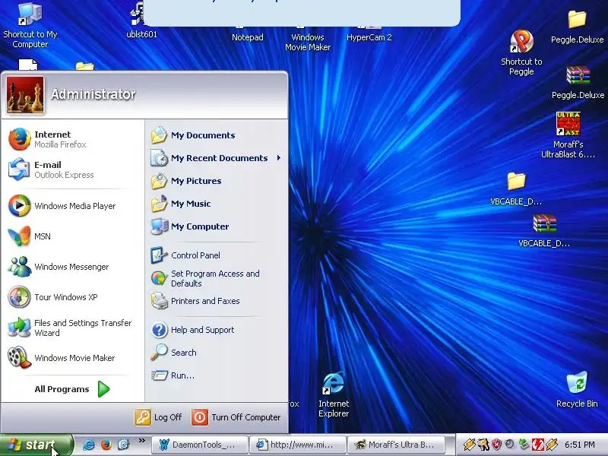The image size is (608, 456).
Task: Launch Outlook Express from Quick Launch
Action: tap(123, 445)
